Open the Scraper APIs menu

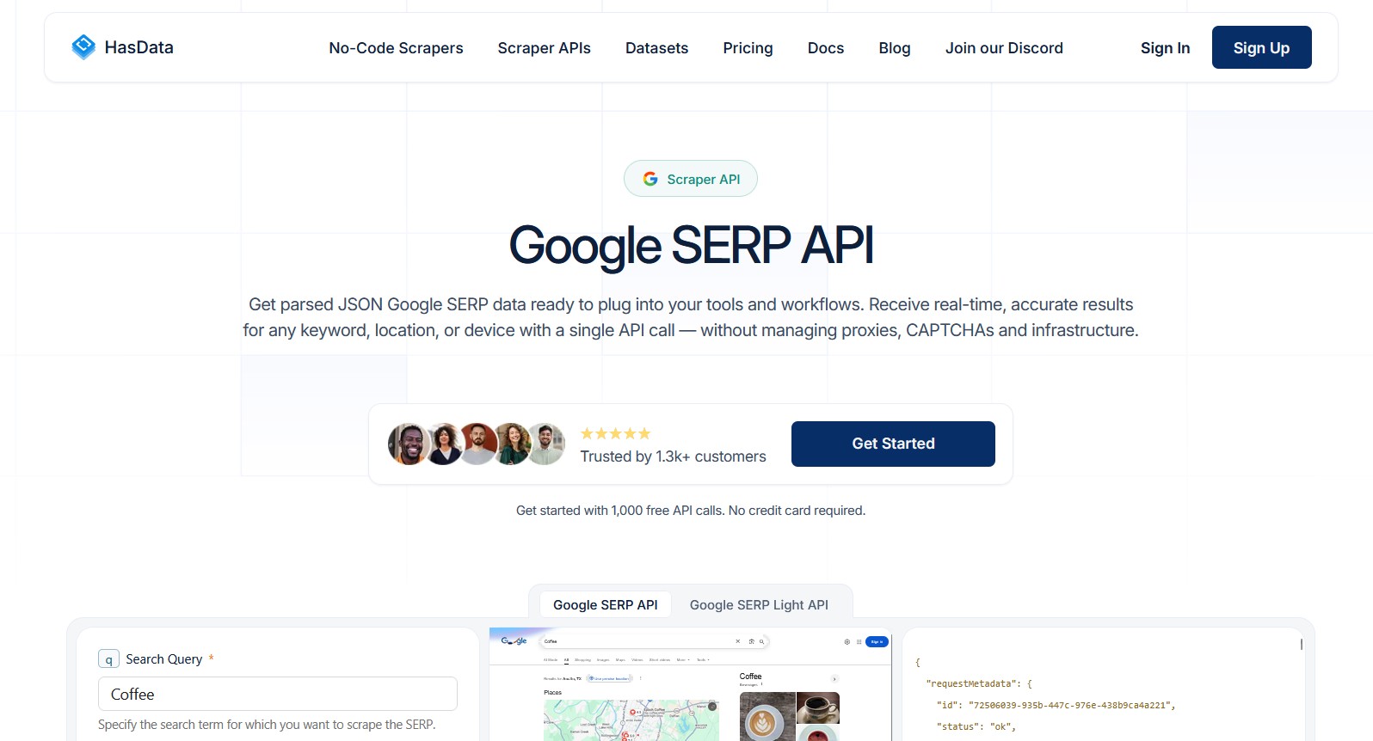(545, 48)
